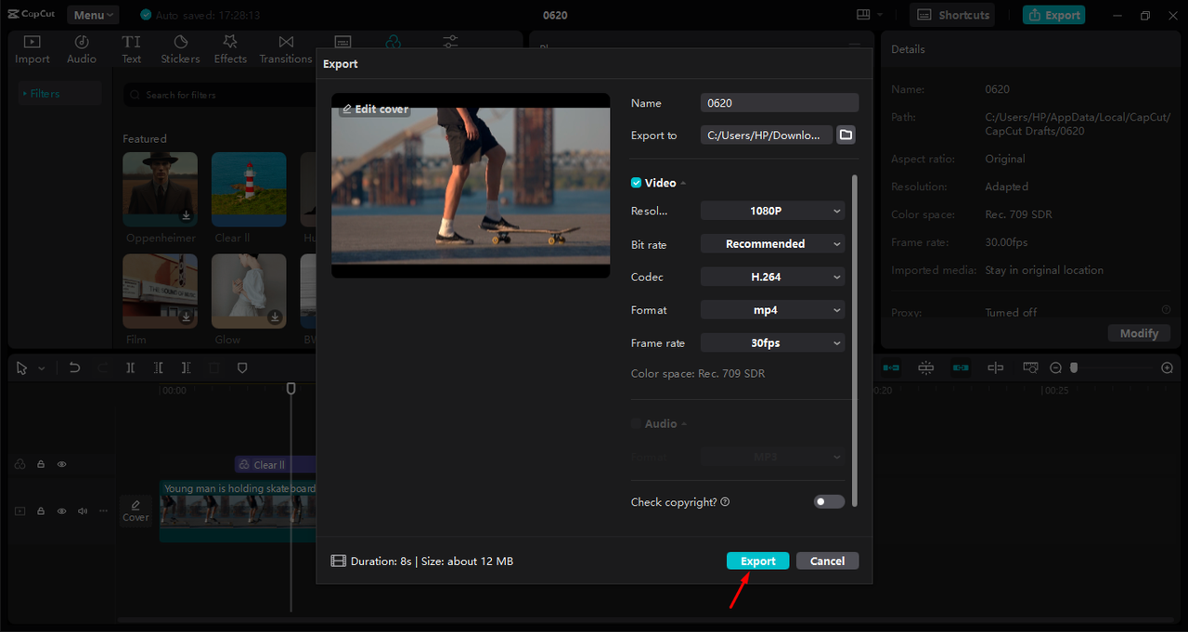The width and height of the screenshot is (1188, 632).
Task: Open the layout switcher icon
Action: point(864,15)
